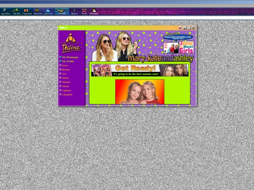This screenshot has height=190, width=254.
Task: Click the mary-kateandashley title text
Action: click(x=160, y=59)
